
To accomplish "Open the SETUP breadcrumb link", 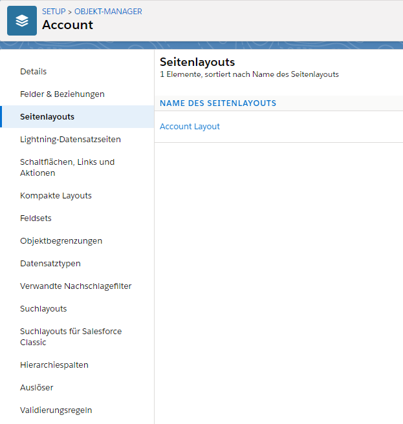I will pos(54,12).
